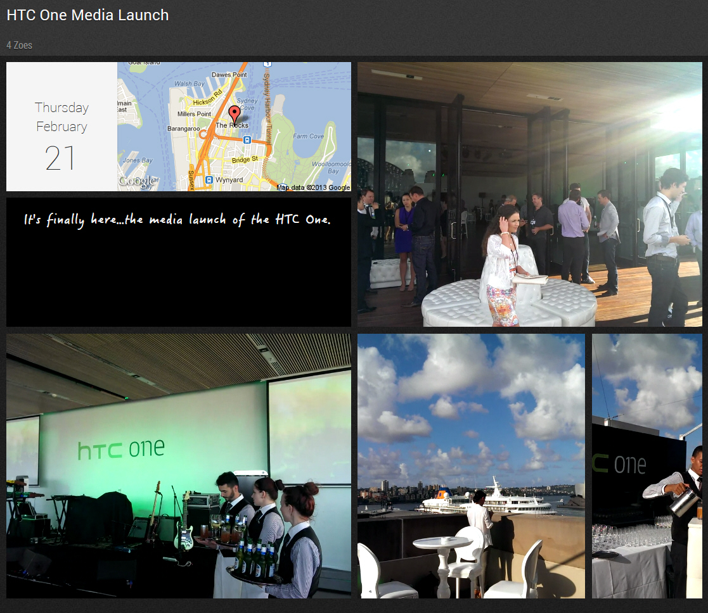Click the transit station icon near Circular Quay
Screen dimensions: 708x613
(247, 140)
